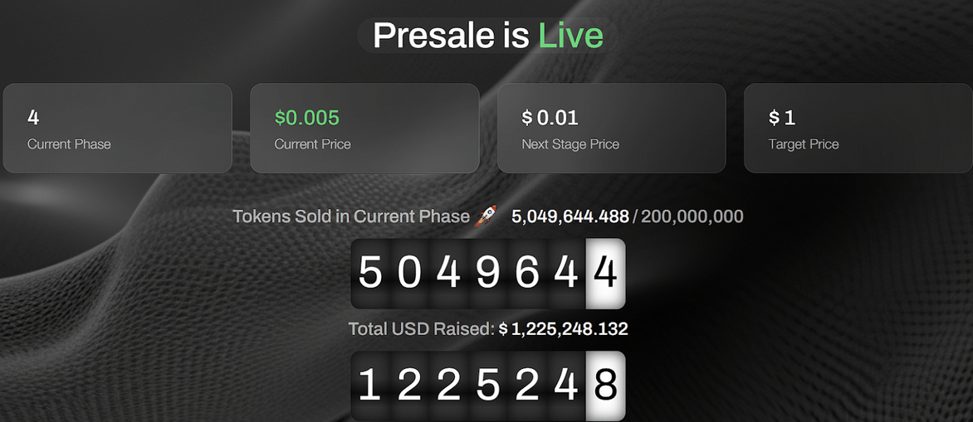Click the green $0.005 price value

307,118
